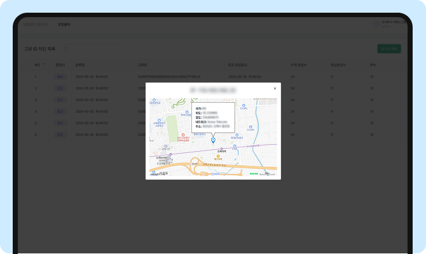
Task: Click the status badge in row 3
Action: tap(60, 100)
